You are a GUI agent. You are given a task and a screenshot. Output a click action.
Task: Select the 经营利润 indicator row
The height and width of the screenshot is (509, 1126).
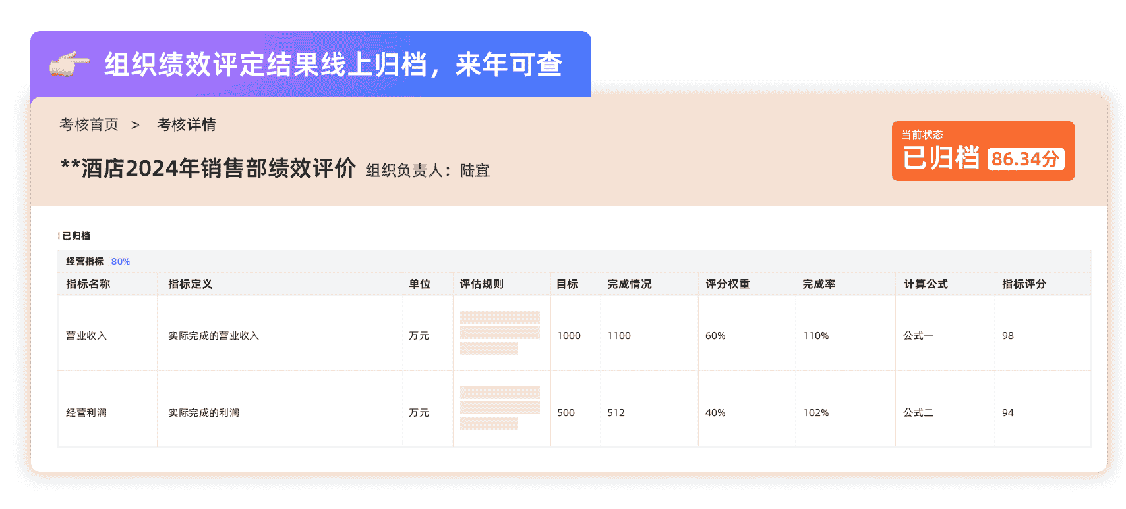(x=86, y=413)
